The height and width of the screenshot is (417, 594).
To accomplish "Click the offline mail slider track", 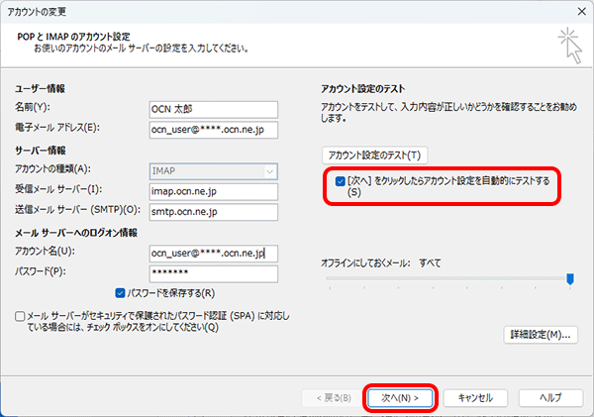I will point(445,280).
